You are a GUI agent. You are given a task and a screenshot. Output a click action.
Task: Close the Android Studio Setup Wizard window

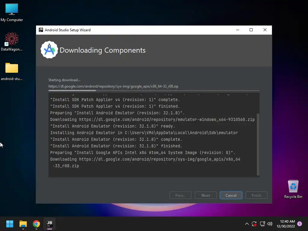click(x=265, y=30)
